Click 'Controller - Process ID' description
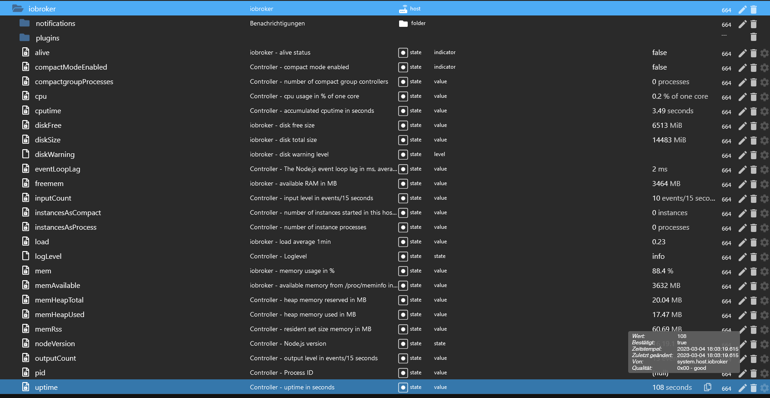This screenshot has height=398, width=770. [281, 373]
